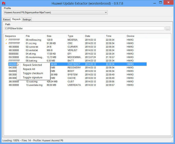The height and width of the screenshot is (144, 175).
Task: Open the Settings tab
Action: coord(27,19)
